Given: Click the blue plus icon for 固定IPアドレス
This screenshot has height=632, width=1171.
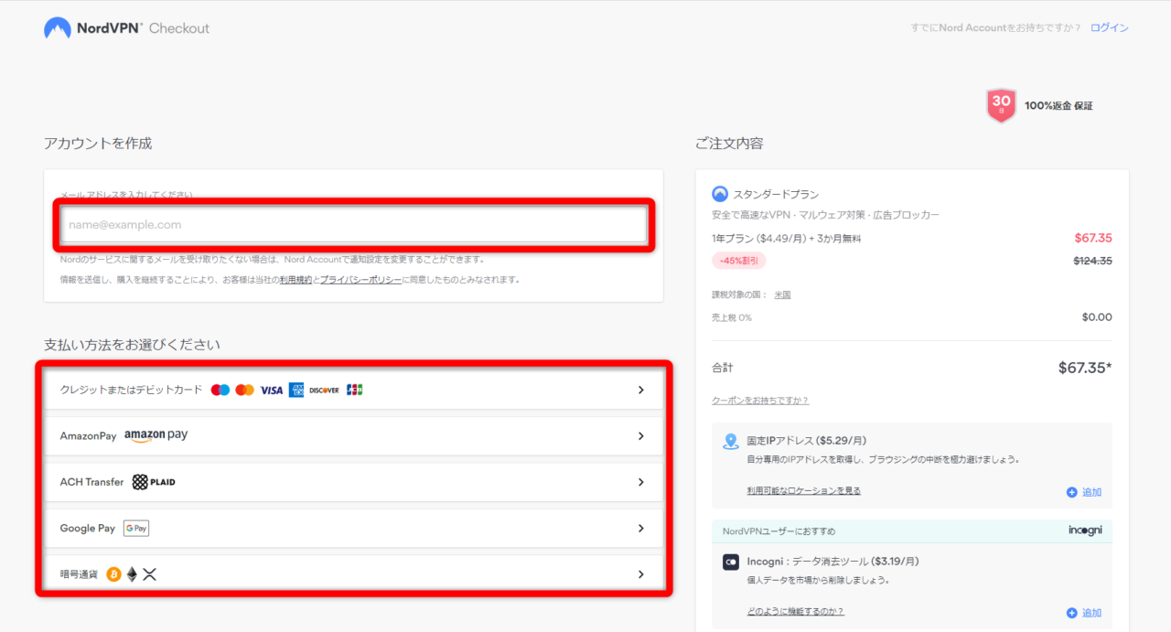Looking at the screenshot, I should (1071, 492).
